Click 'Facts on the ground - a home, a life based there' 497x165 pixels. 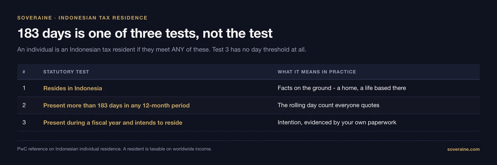(x=342, y=88)
